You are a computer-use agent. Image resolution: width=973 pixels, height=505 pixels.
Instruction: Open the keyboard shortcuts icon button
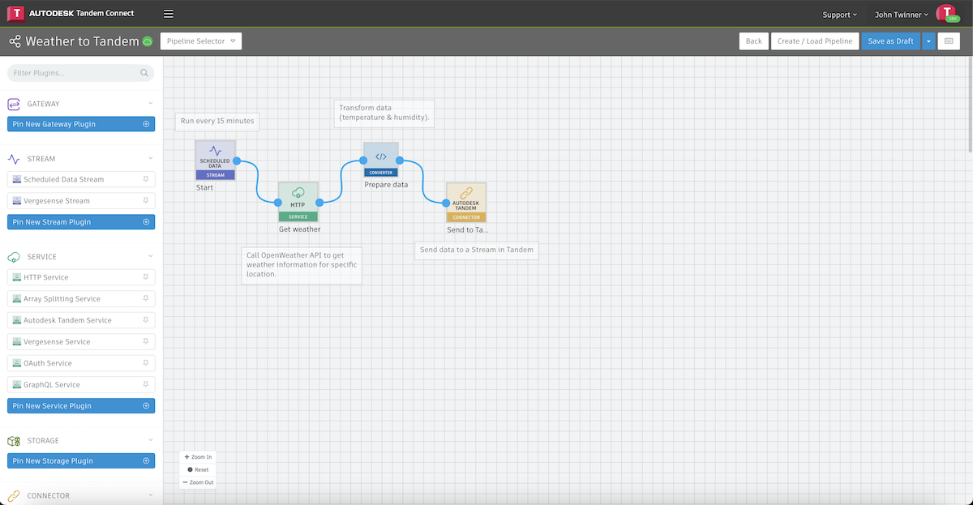point(949,41)
